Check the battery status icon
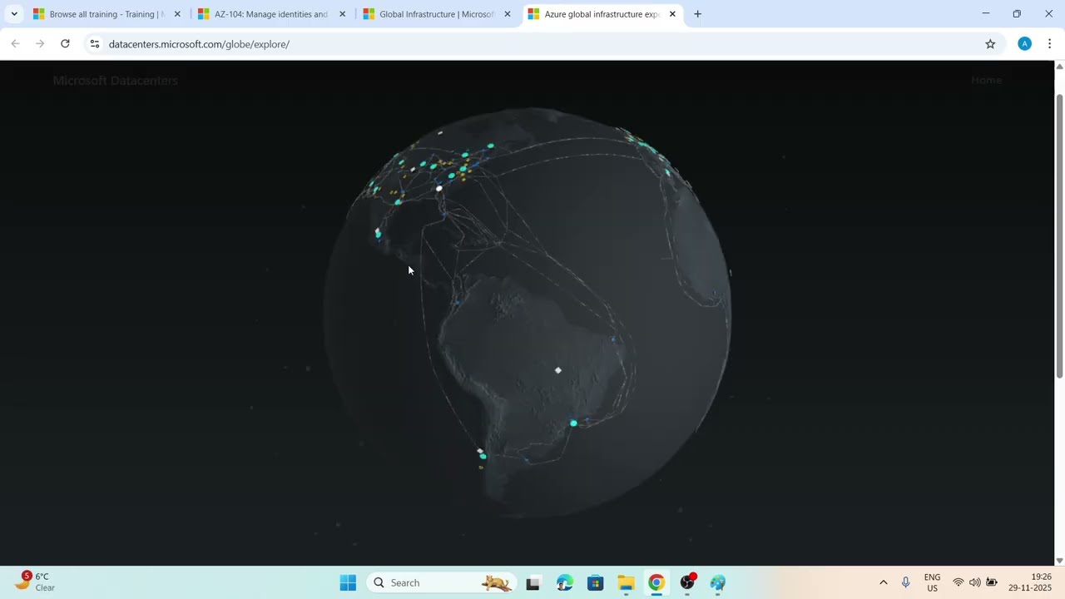Viewport: 1065px width, 599px height. pyautogui.click(x=991, y=582)
